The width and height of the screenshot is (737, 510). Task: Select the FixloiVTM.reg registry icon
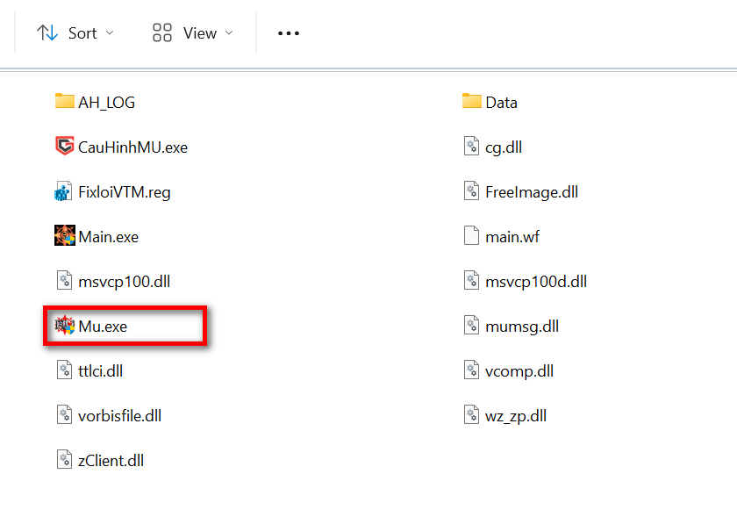pos(64,192)
